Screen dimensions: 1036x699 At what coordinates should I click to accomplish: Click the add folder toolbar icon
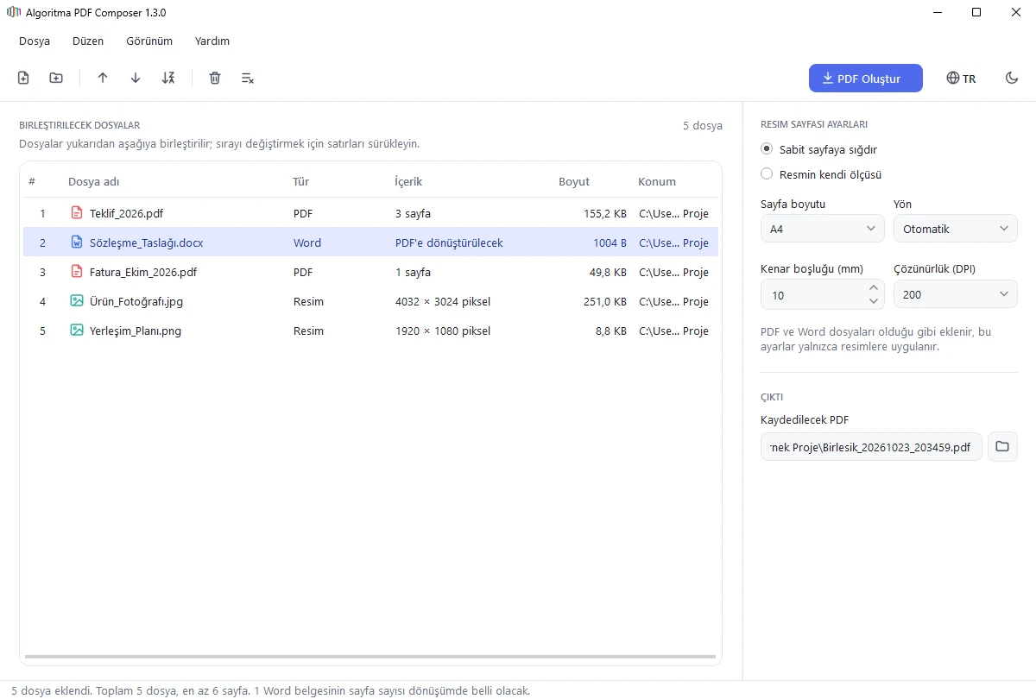(x=56, y=79)
